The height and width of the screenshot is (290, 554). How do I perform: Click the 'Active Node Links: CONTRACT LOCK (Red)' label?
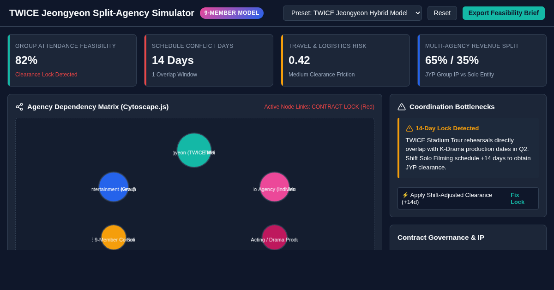coord(319,107)
